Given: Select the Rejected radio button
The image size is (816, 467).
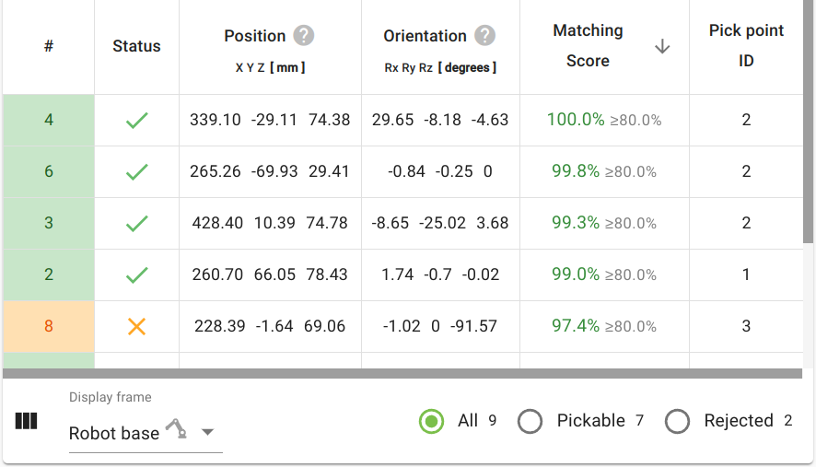Looking at the screenshot, I should (x=677, y=421).
